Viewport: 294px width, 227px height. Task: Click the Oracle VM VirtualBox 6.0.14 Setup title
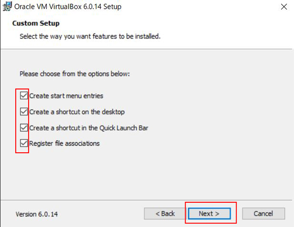(68, 7)
